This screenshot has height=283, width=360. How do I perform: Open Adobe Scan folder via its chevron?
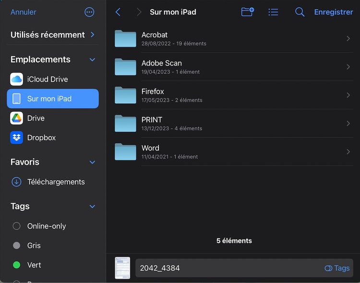348,67
